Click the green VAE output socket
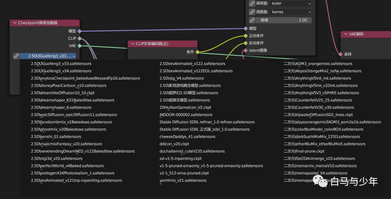Viewport: 391px width, 199px height. (x=79, y=46)
